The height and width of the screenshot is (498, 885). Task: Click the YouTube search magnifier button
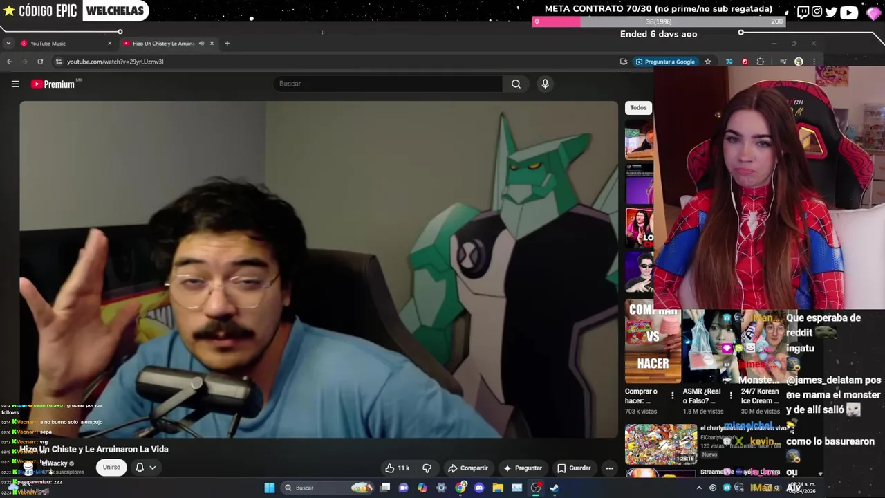pyautogui.click(x=516, y=84)
